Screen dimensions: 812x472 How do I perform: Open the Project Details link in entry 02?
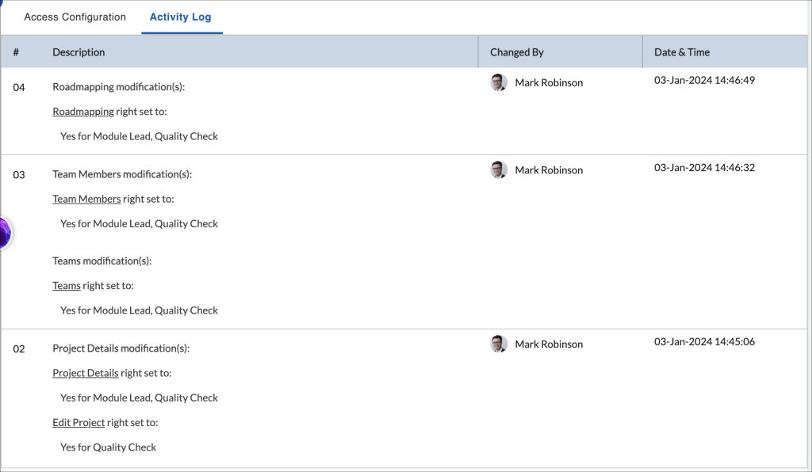click(x=85, y=372)
